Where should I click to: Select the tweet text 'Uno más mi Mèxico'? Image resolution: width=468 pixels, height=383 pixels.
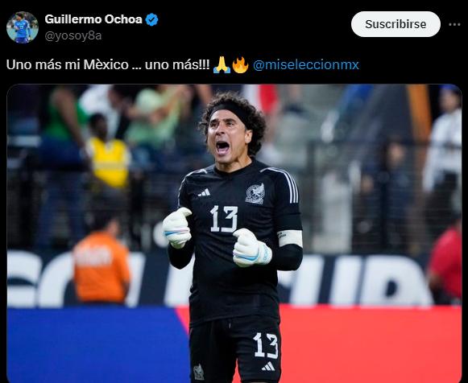point(68,64)
